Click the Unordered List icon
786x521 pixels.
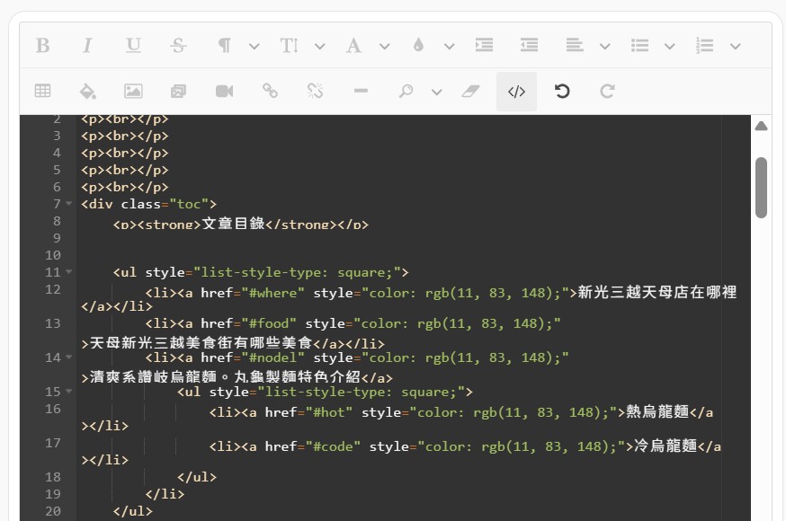click(x=639, y=46)
